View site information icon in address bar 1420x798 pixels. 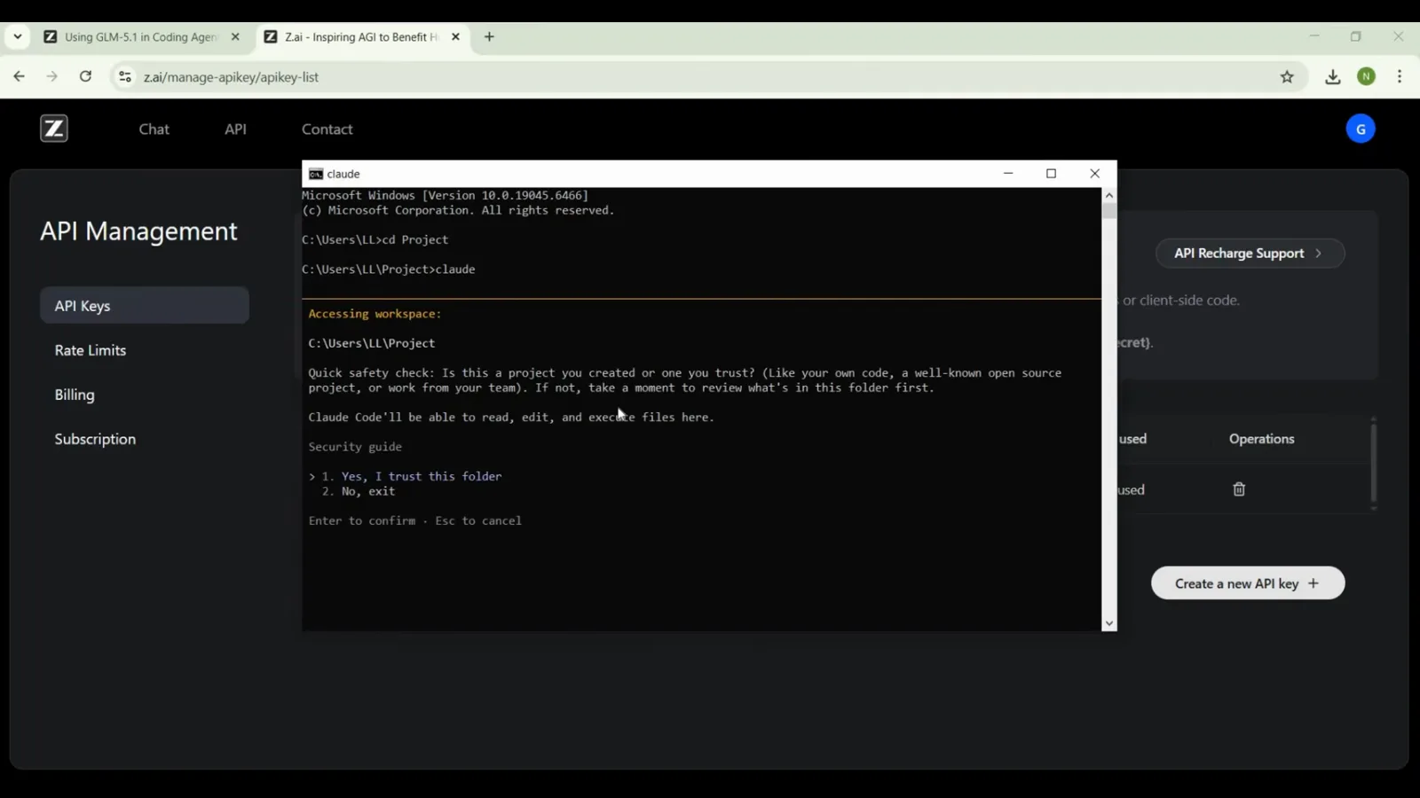coord(125,77)
